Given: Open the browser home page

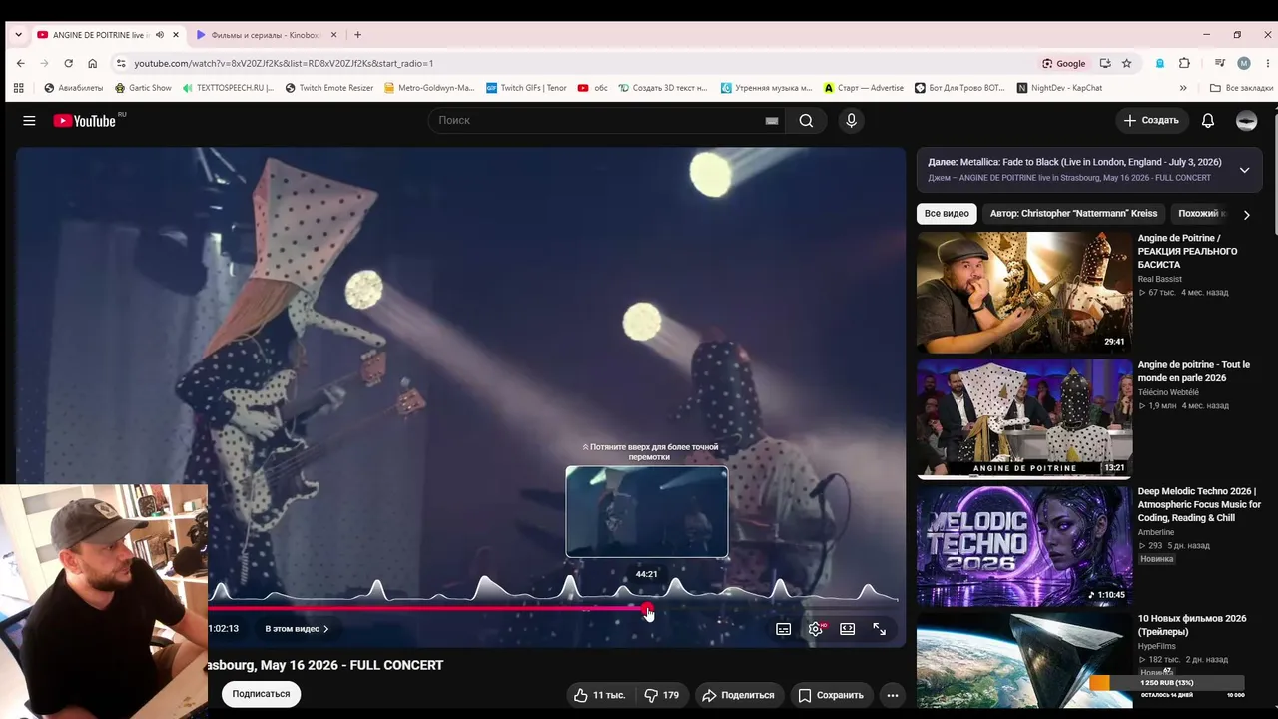Looking at the screenshot, I should tap(93, 63).
